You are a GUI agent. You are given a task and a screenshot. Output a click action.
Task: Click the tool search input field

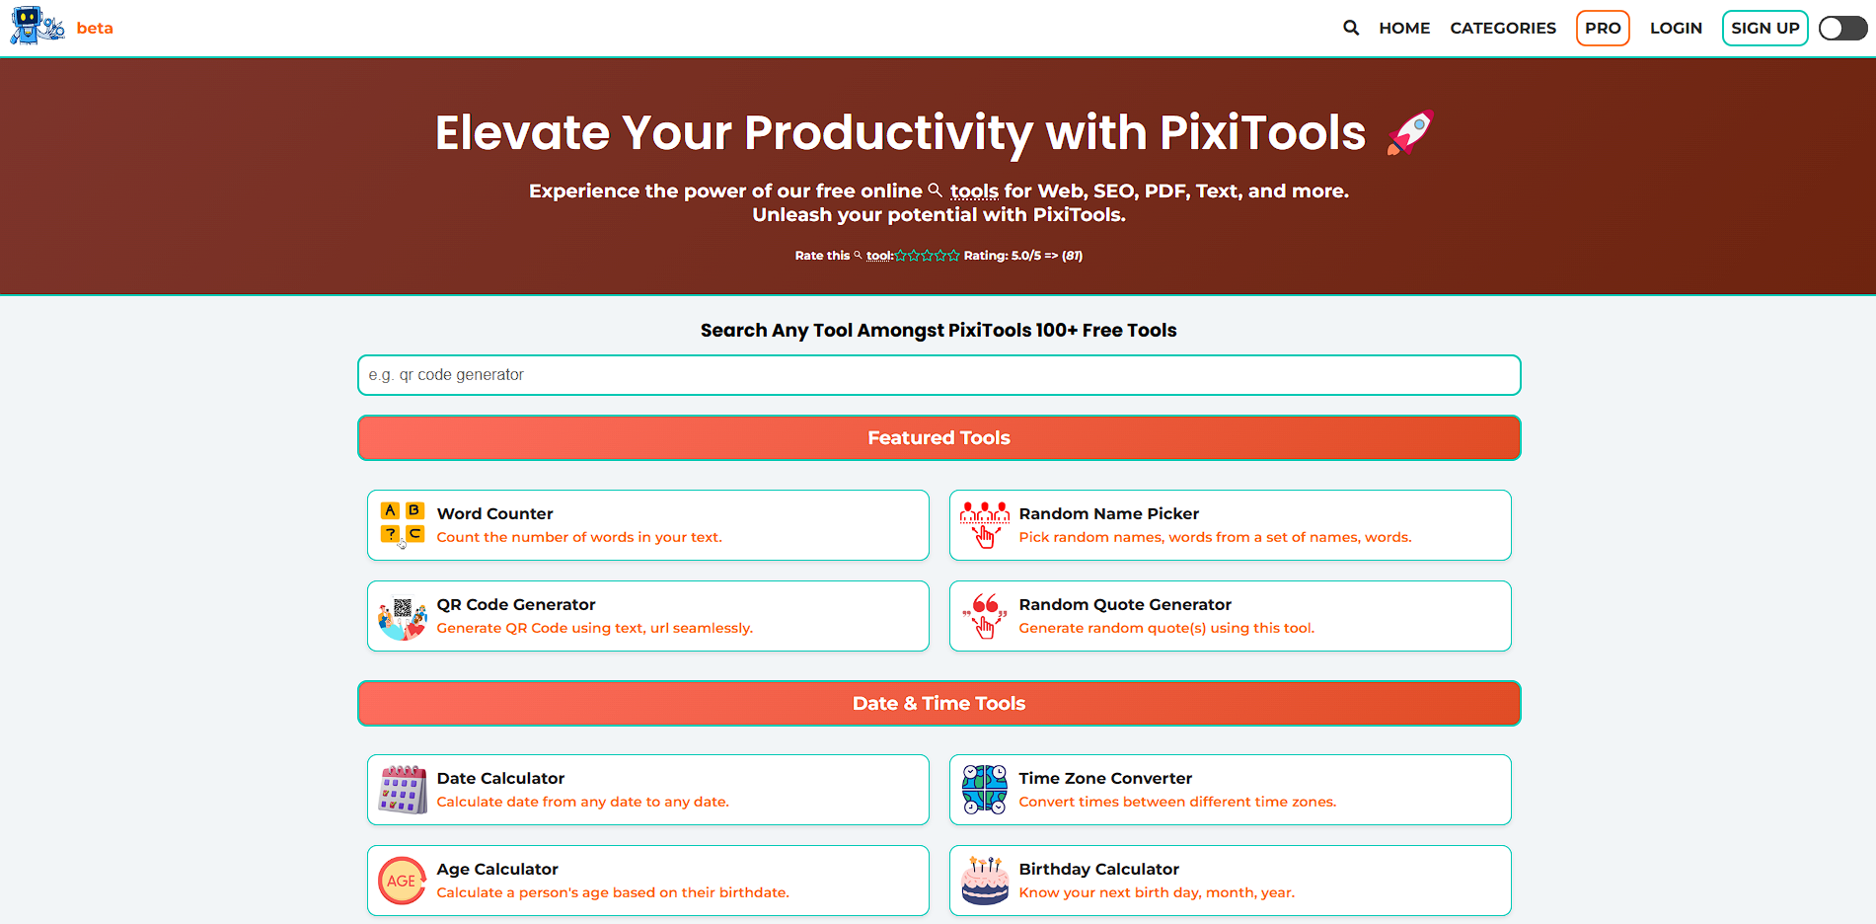[x=938, y=375]
